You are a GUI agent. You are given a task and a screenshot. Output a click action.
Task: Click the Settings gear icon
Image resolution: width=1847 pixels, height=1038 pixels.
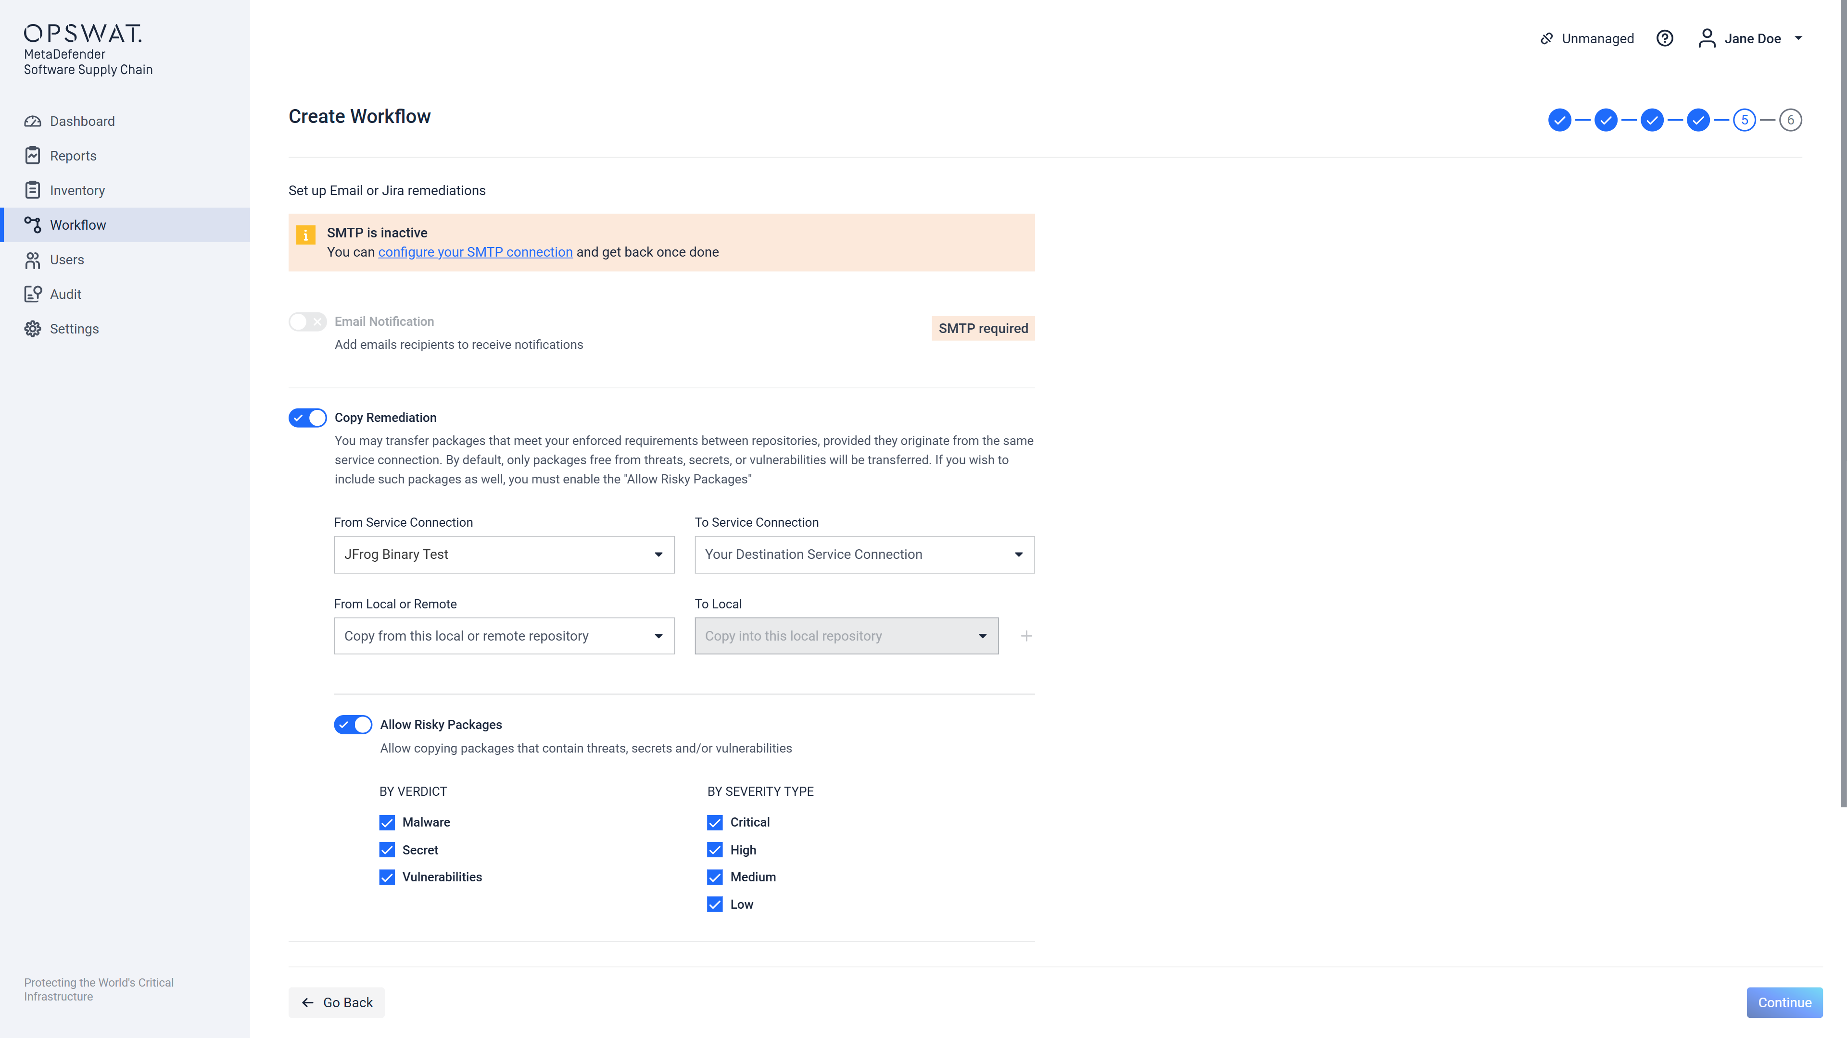pos(32,329)
